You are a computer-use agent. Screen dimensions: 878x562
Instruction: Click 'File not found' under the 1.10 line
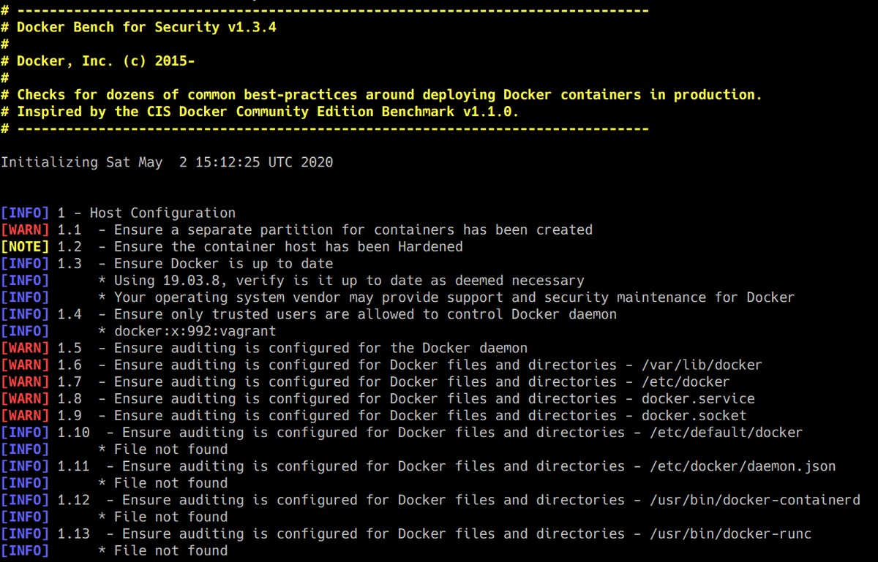170,449
